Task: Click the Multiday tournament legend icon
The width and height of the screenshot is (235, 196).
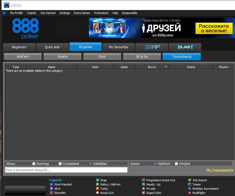Action: pyautogui.click(x=190, y=189)
